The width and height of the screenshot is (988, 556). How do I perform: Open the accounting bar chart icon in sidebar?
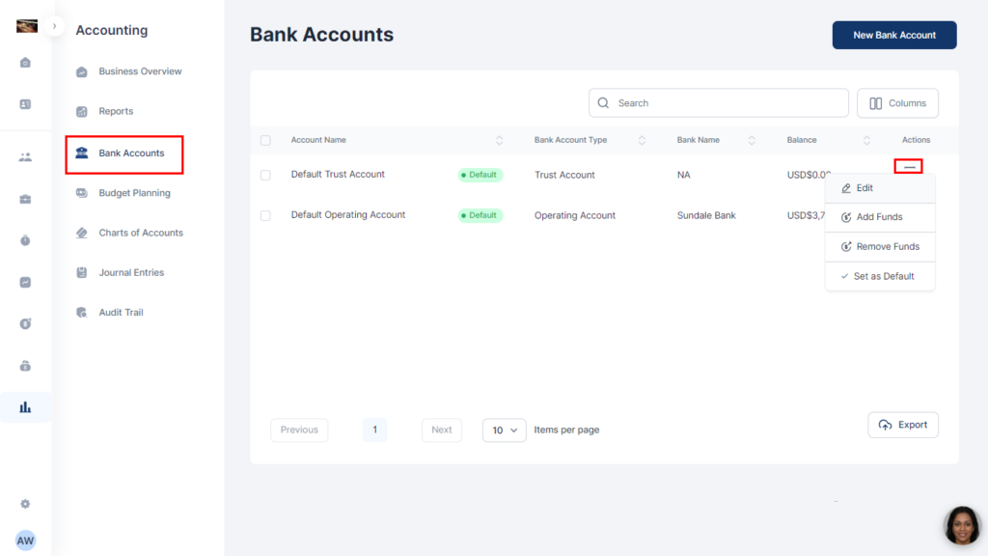point(25,407)
